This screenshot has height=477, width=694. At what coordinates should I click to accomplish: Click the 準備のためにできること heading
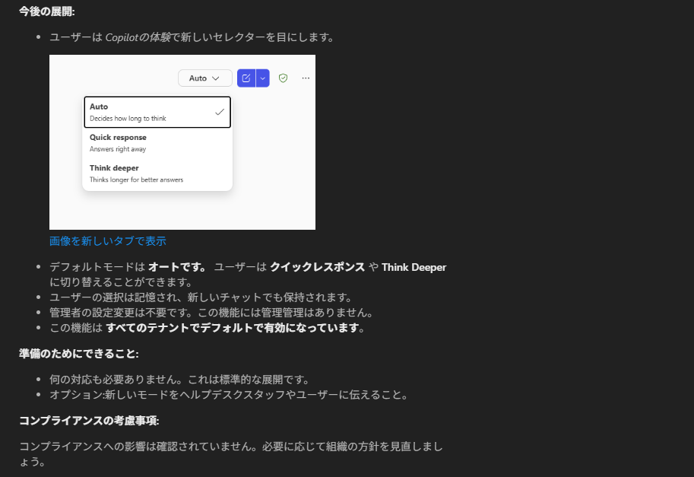coord(79,354)
